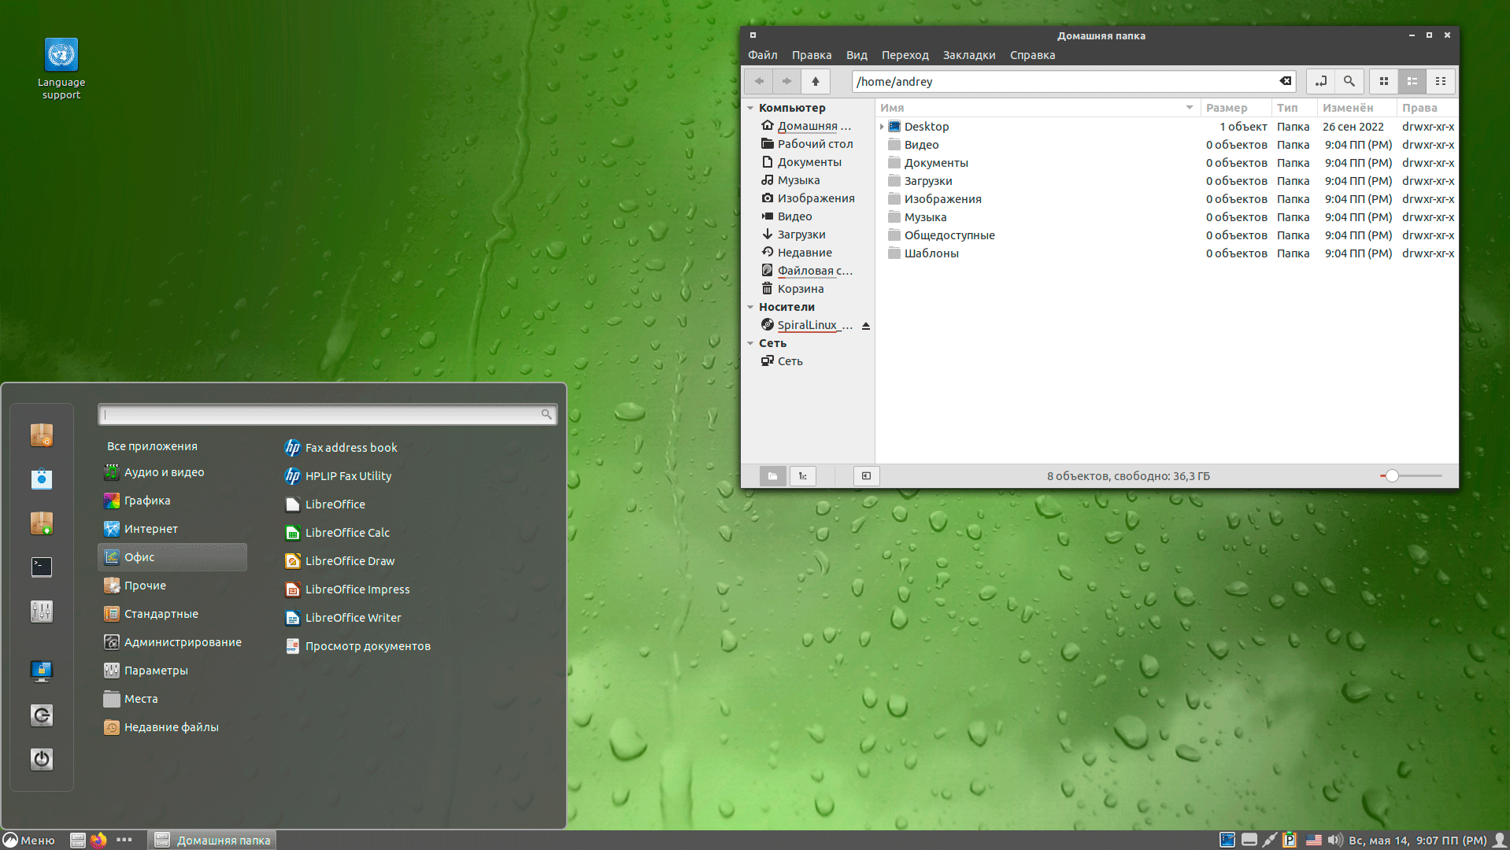
Task: Launch Firefox from the panel
Action: [x=98, y=840]
